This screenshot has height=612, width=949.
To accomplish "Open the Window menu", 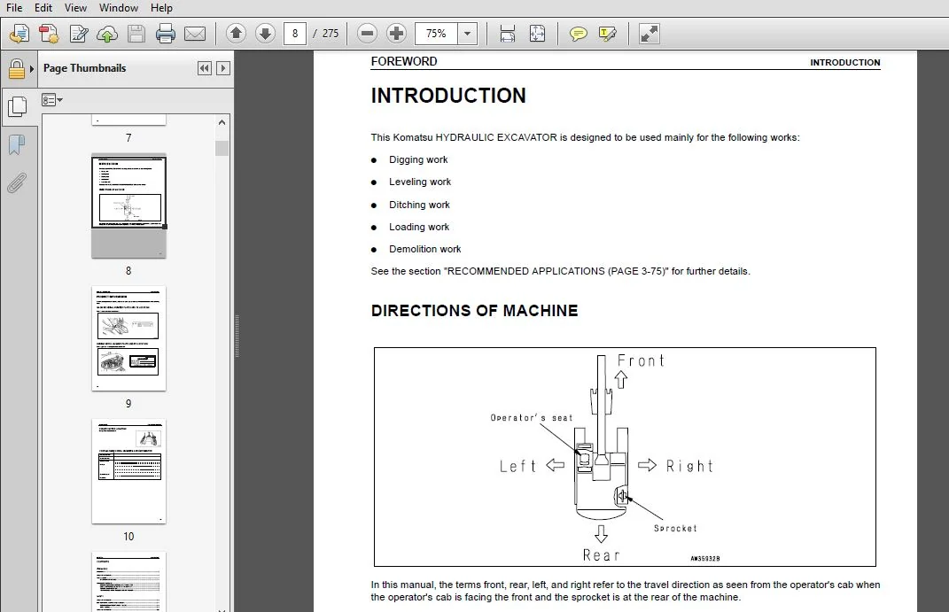I will click(119, 8).
